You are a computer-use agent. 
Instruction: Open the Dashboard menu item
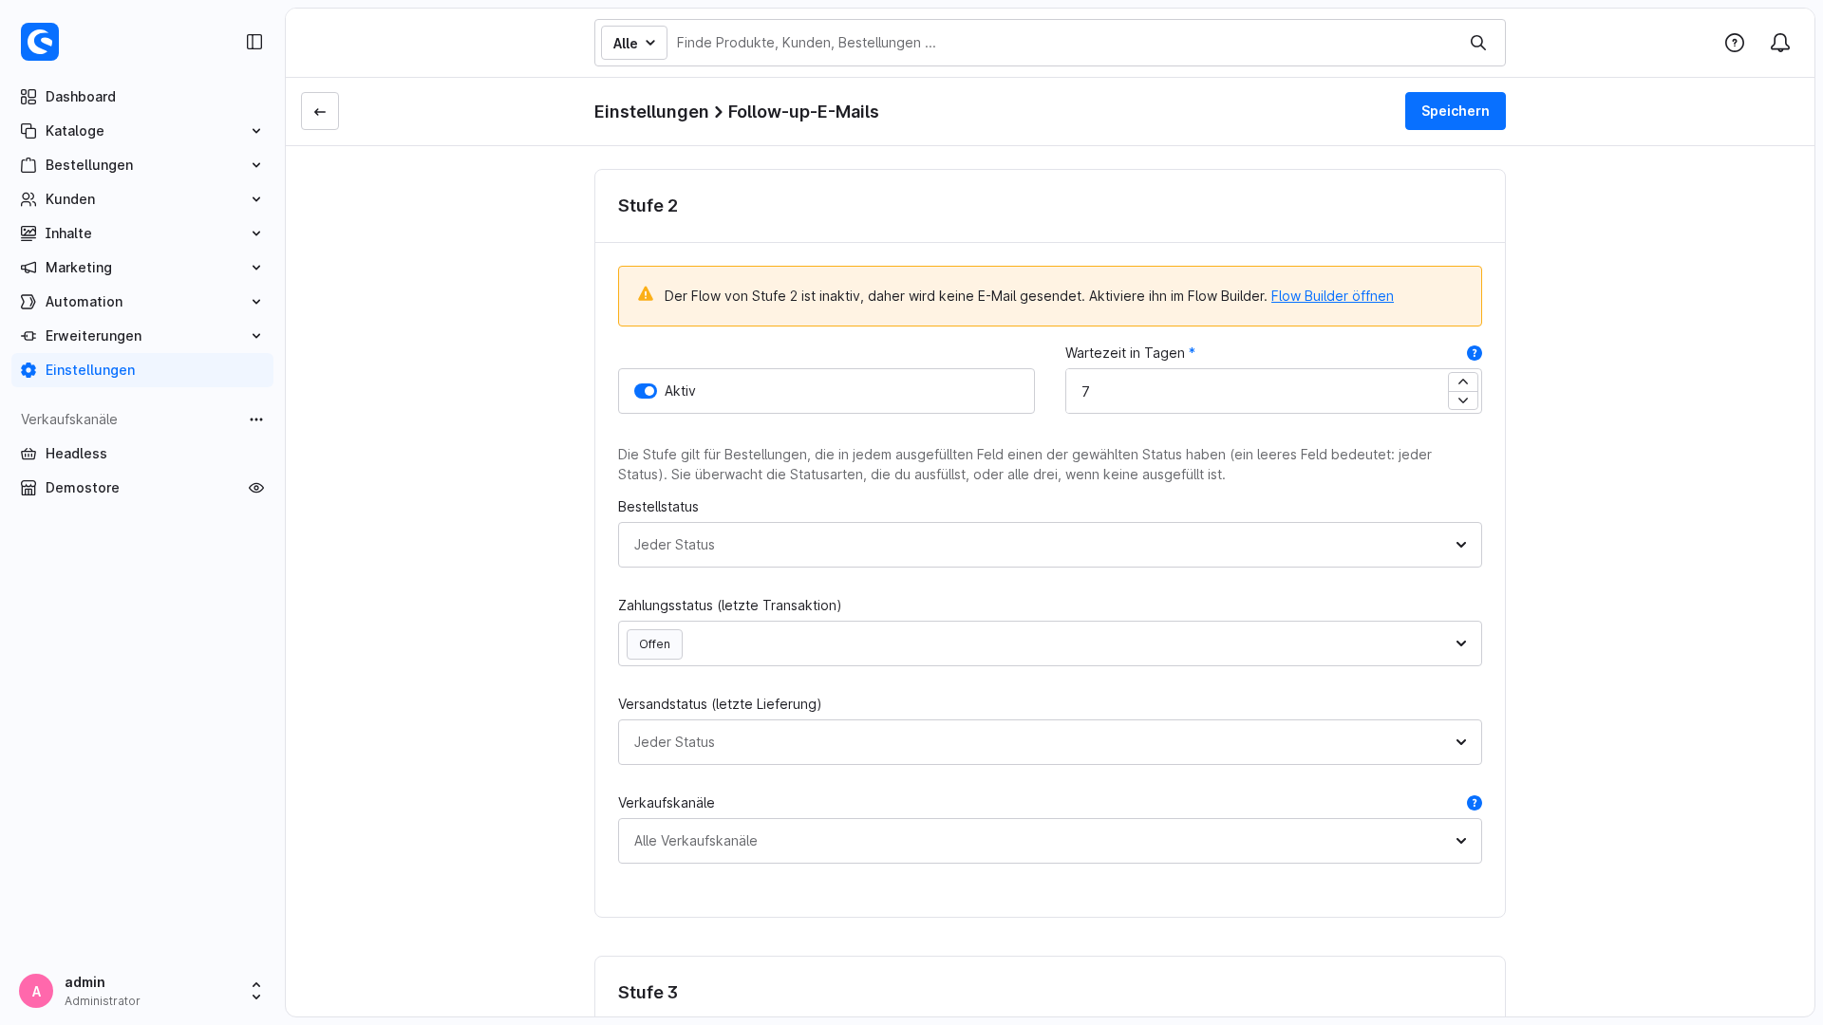click(142, 97)
